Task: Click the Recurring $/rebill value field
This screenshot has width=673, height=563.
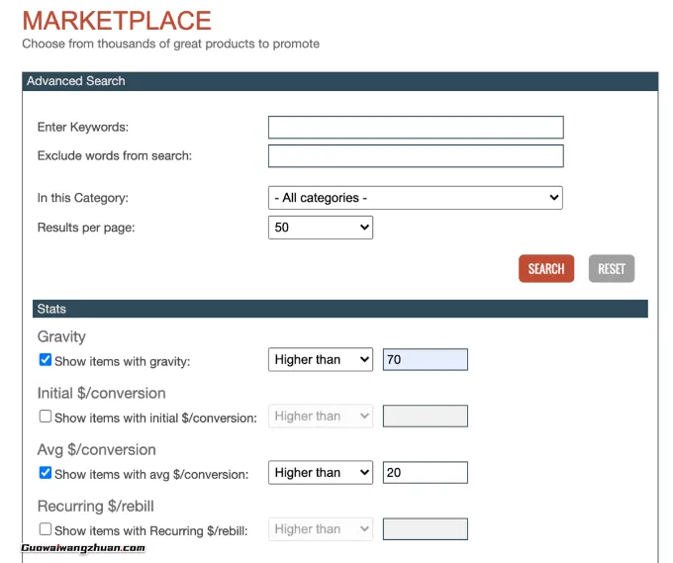Action: tap(426, 529)
